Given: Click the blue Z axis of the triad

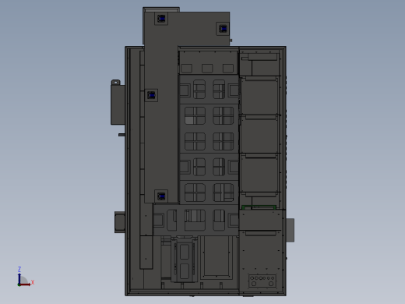Looking at the screenshot, I should click(x=19, y=278).
